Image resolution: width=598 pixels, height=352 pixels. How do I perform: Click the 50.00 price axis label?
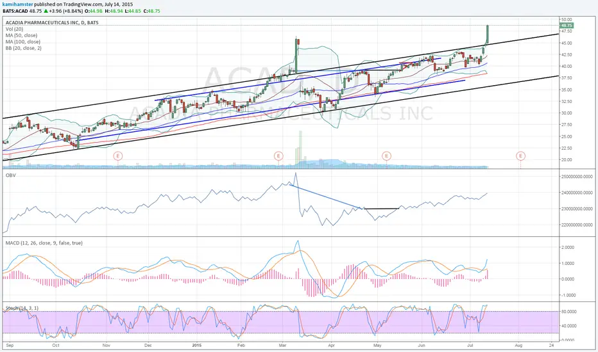click(x=567, y=19)
